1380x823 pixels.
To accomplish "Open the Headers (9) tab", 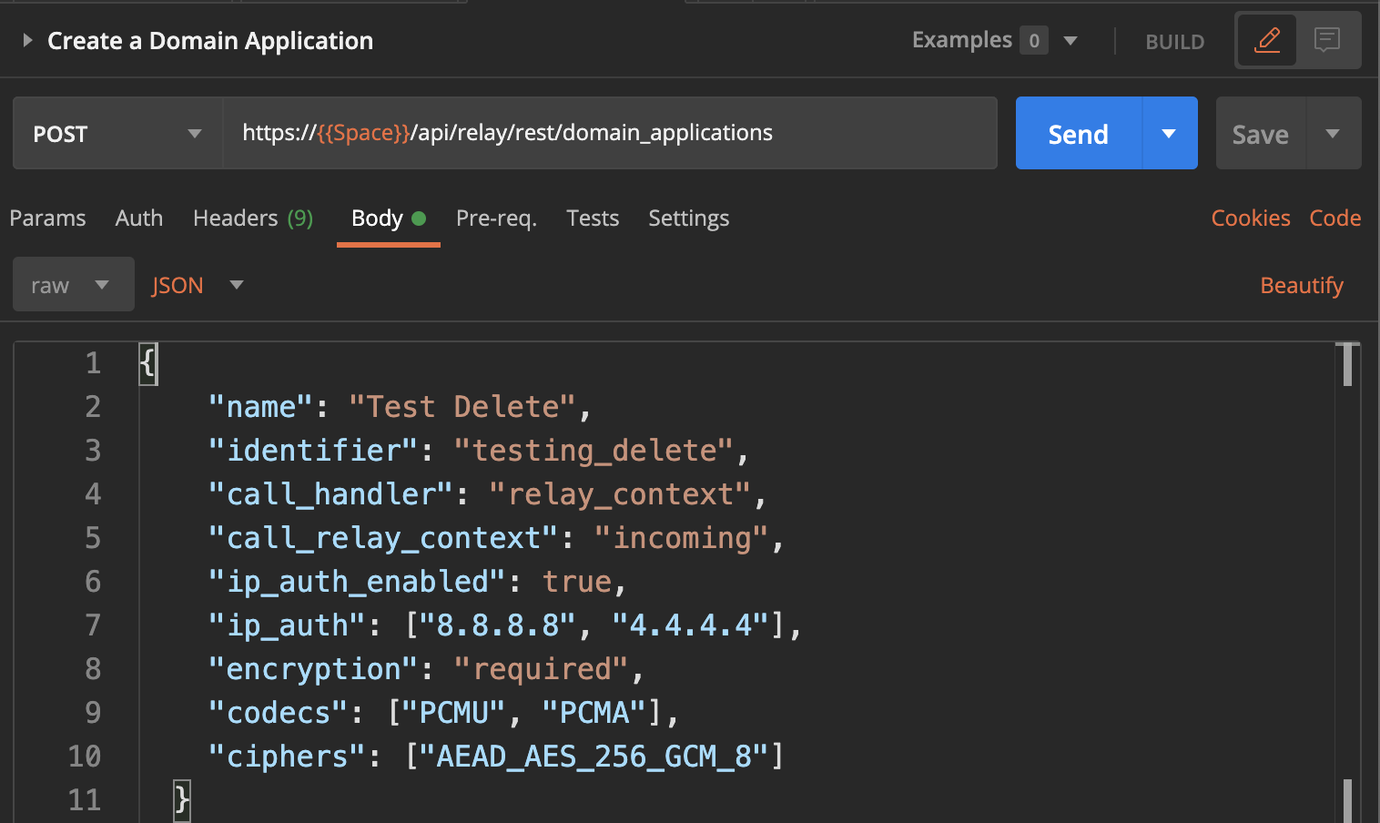I will coord(252,218).
